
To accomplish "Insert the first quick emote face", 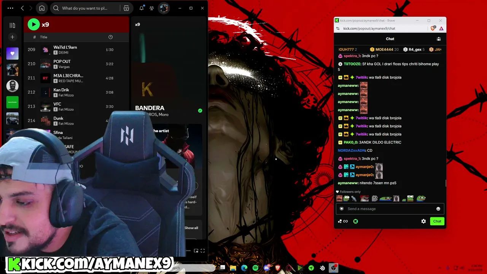I will pyautogui.click(x=339, y=198).
